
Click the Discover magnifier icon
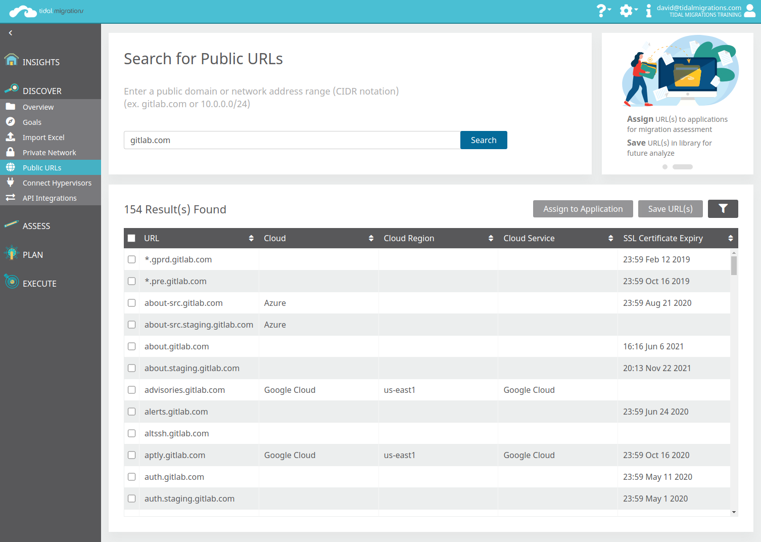click(x=11, y=89)
